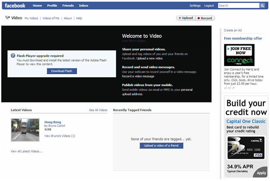Viewport: 270px width, 181px height.
Task: Click the 'Flash Player upgrade required' title
Action: (40, 56)
